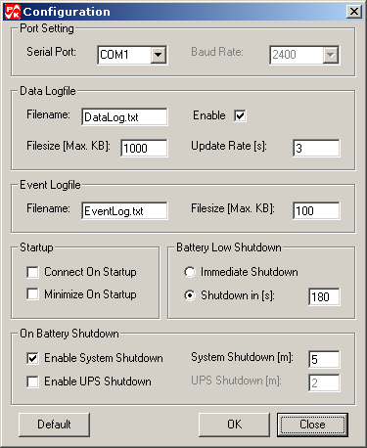Toggle the Data Logfile Enable checkbox

(240, 115)
